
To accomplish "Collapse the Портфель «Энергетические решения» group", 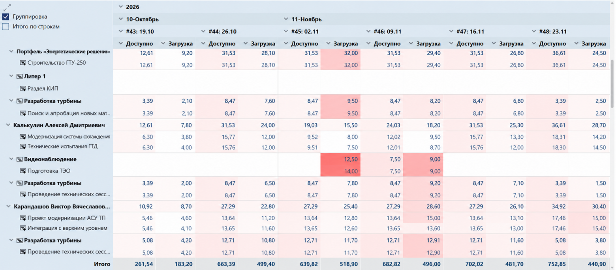I will (11, 52).
